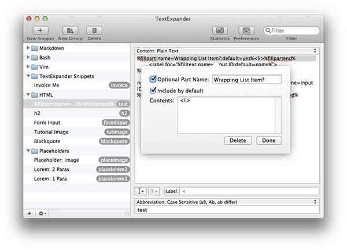Click the Optional Part Name text field
Viewport: 347px width, 250px height.
click(x=246, y=79)
